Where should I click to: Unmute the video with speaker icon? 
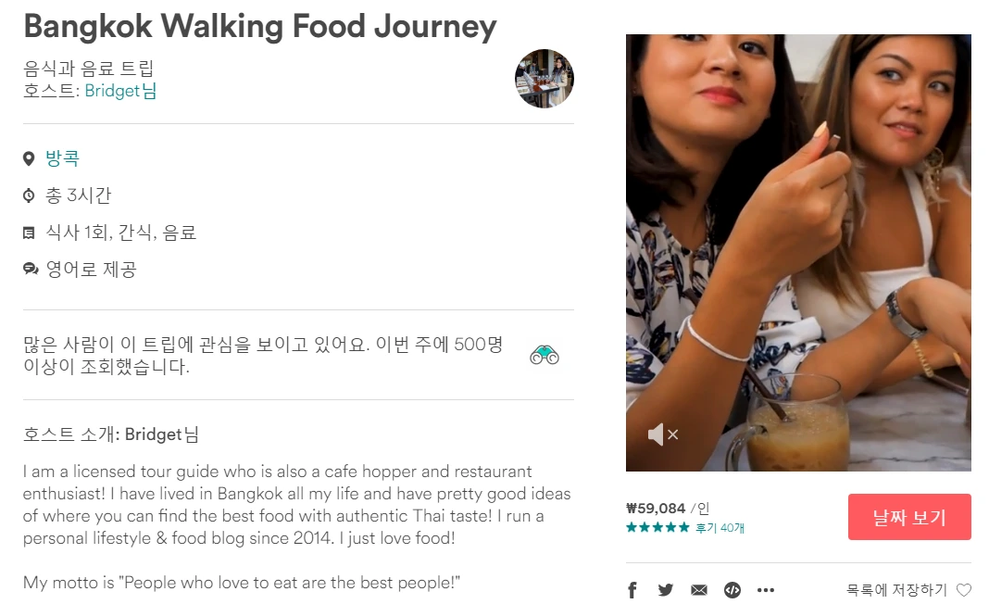[x=662, y=434]
